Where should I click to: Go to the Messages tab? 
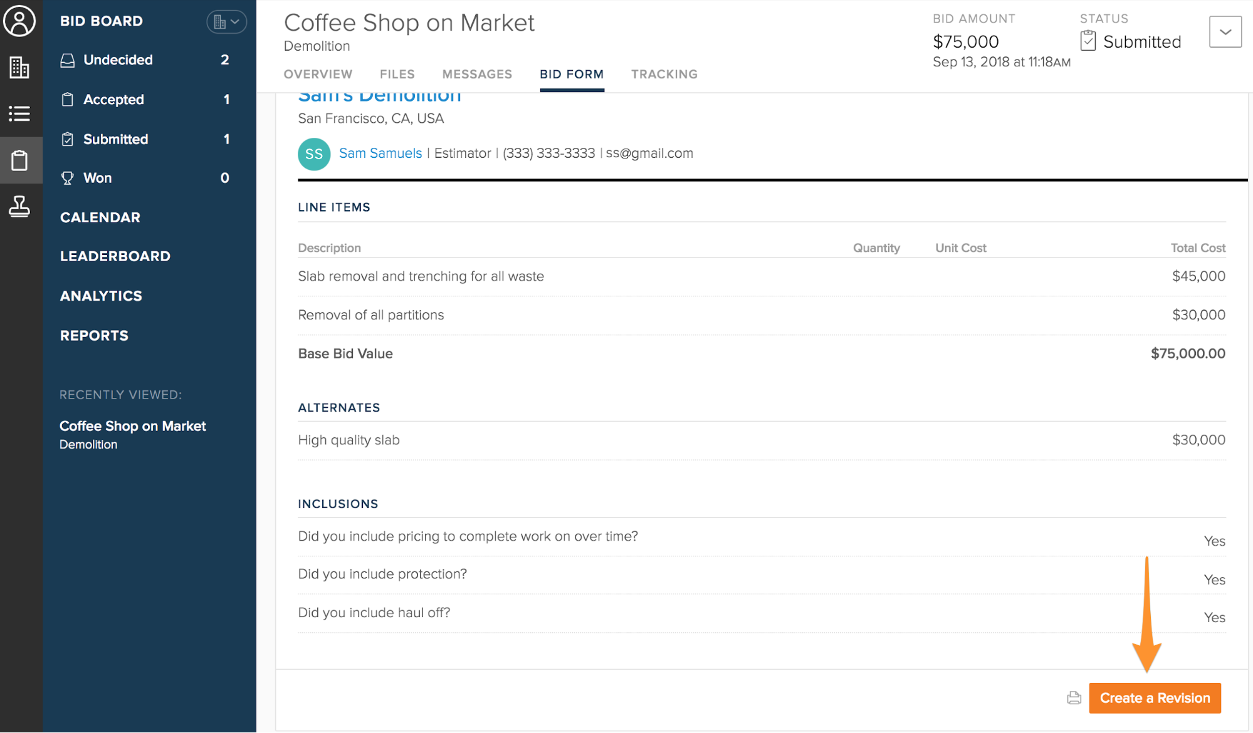click(477, 75)
